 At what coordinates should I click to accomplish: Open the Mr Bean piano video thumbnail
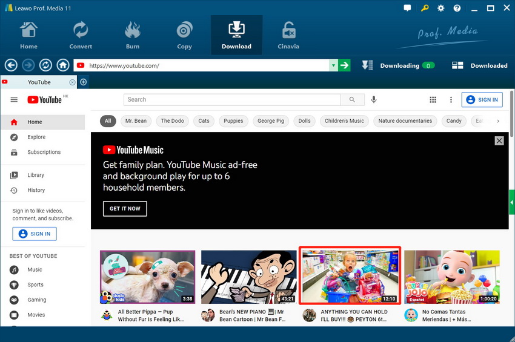click(x=249, y=277)
